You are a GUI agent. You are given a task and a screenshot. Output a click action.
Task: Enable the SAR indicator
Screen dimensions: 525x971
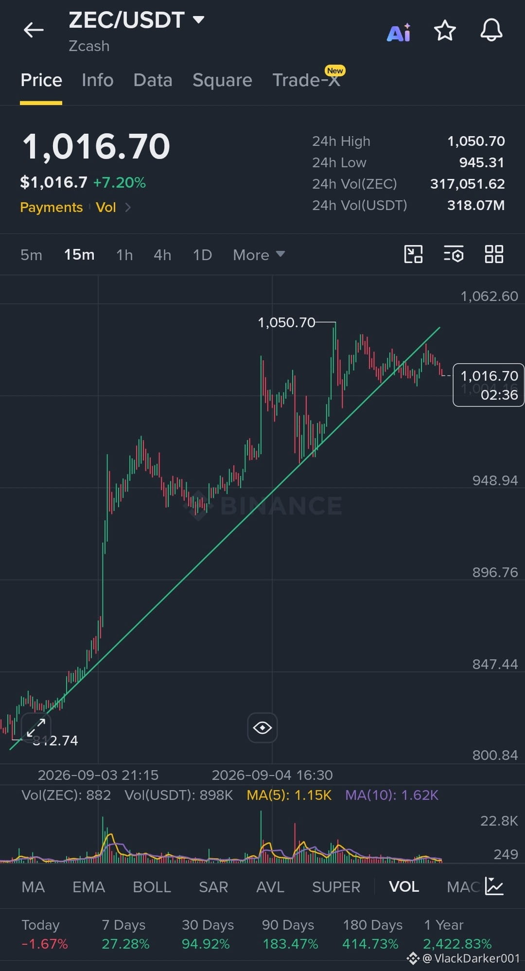coord(213,887)
